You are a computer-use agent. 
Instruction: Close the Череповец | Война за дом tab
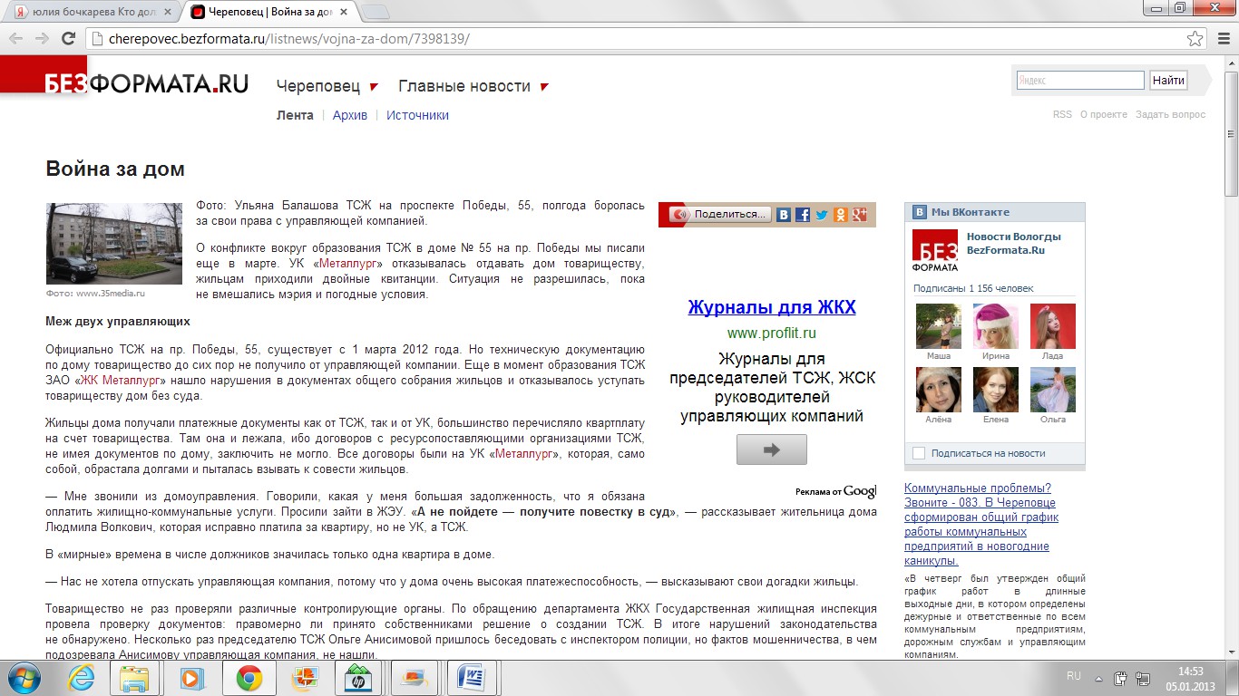(x=345, y=12)
